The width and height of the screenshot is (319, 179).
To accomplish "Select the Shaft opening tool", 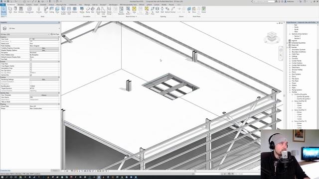I will [158, 10].
